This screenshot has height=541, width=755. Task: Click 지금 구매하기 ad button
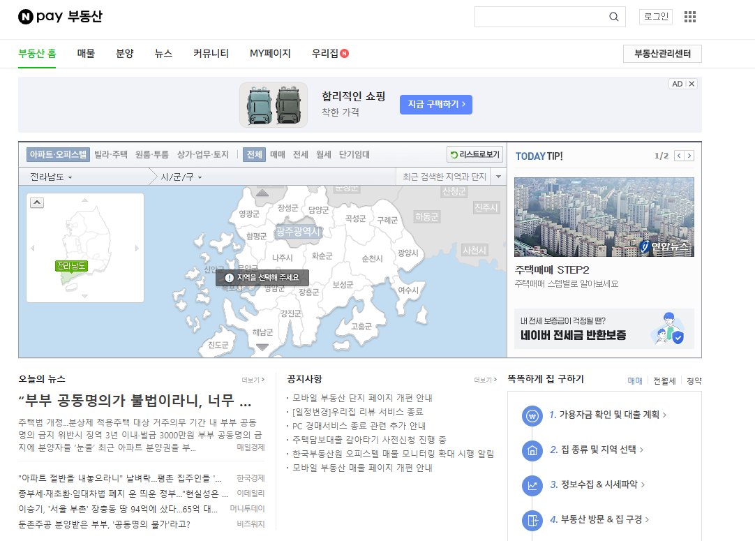[435, 105]
